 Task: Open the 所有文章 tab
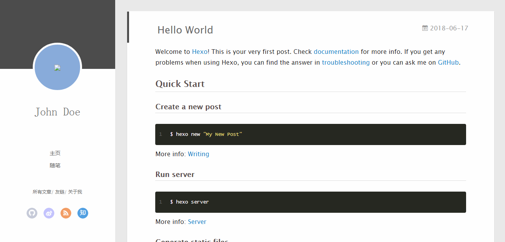(42, 192)
